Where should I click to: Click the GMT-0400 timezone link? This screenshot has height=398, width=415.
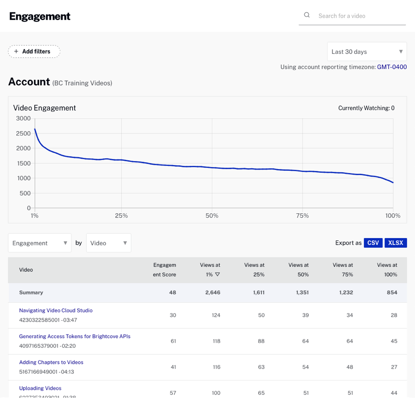[391, 67]
